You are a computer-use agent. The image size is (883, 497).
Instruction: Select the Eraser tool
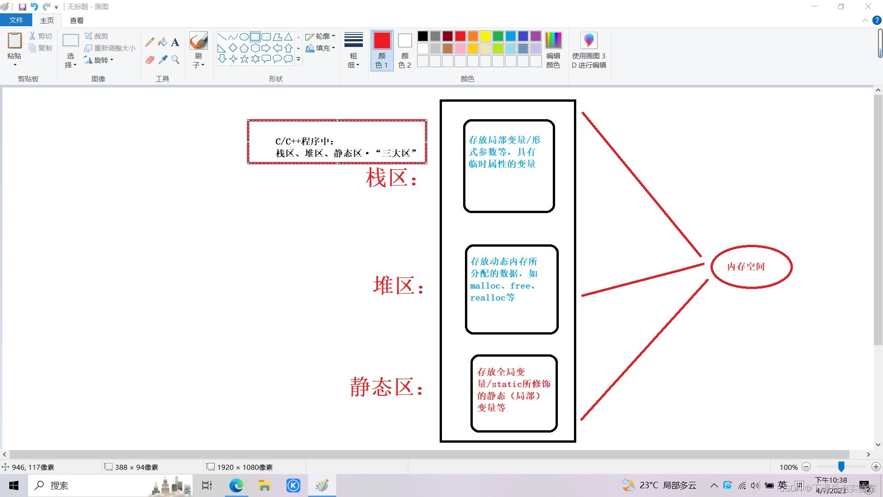149,60
